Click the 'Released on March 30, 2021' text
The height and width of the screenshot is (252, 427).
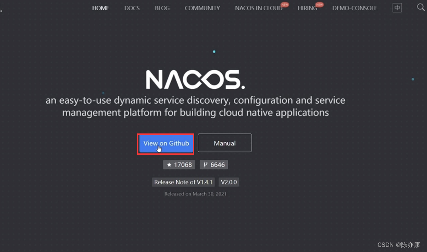[195, 194]
